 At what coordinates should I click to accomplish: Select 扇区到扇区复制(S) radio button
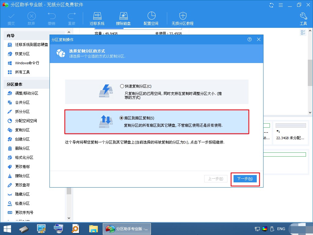(121, 118)
